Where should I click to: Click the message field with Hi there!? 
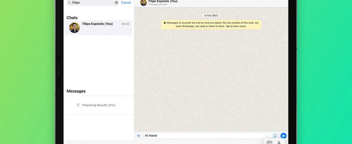210,136
